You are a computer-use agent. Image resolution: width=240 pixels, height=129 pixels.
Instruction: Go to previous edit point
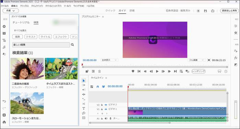click(139, 71)
